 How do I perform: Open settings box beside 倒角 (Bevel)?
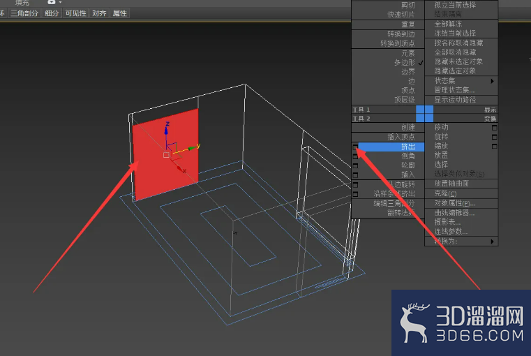tap(355, 156)
